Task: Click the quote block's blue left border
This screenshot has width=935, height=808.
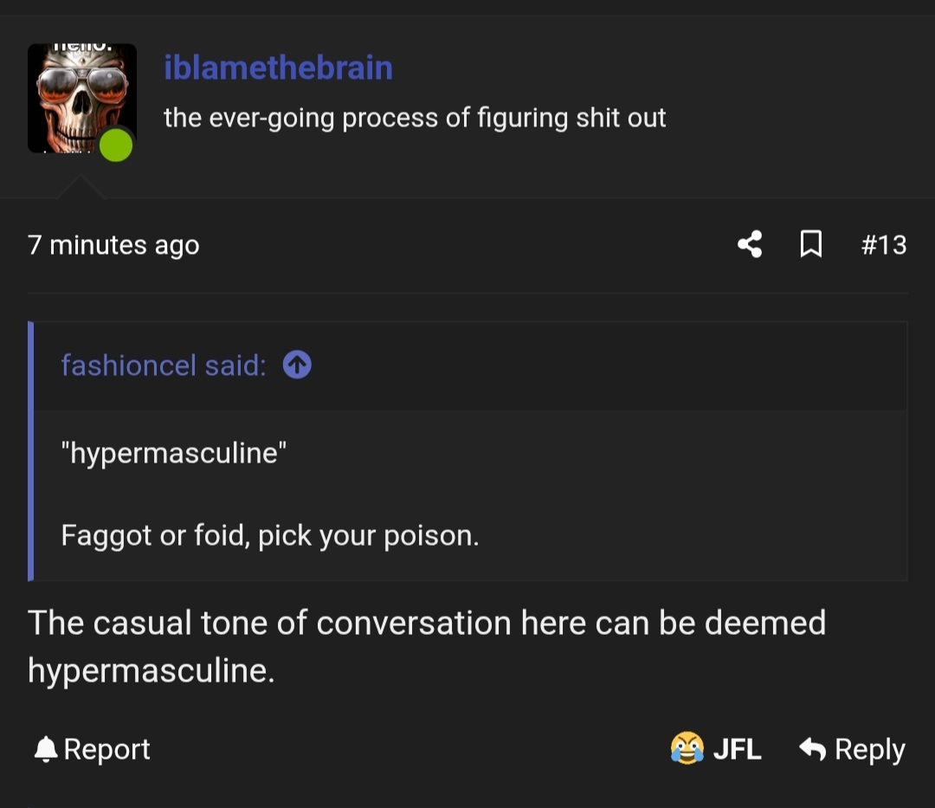Action: 31,450
